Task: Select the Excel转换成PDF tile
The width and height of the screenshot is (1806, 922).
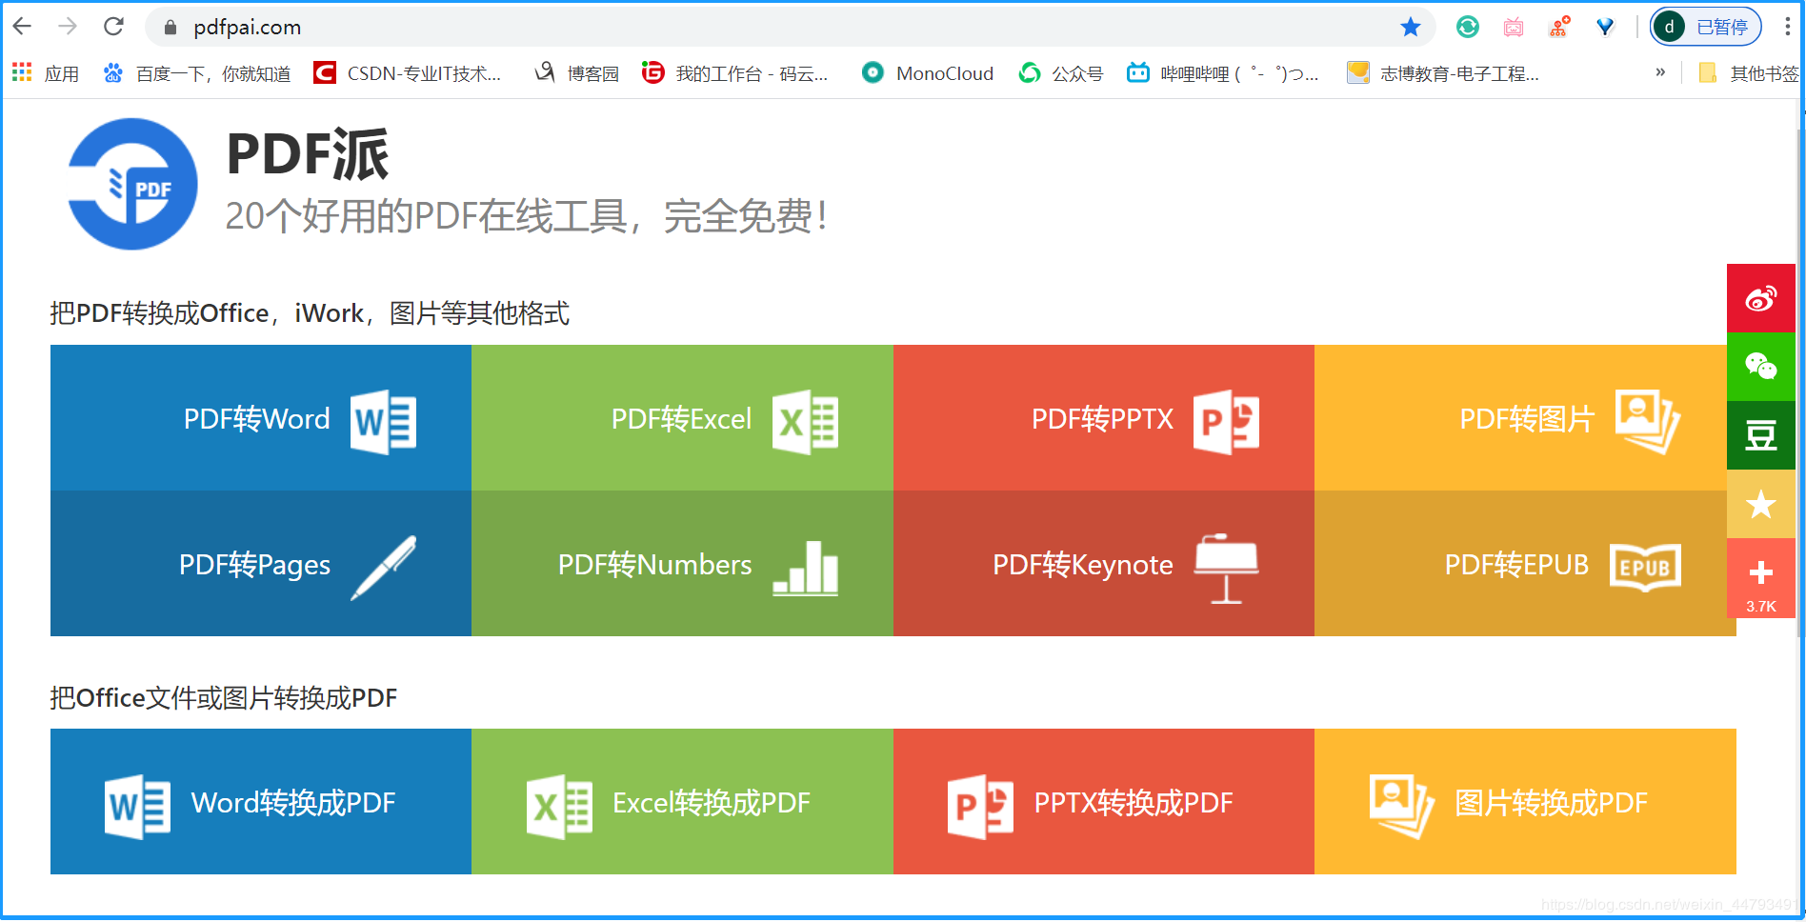Action: (682, 802)
